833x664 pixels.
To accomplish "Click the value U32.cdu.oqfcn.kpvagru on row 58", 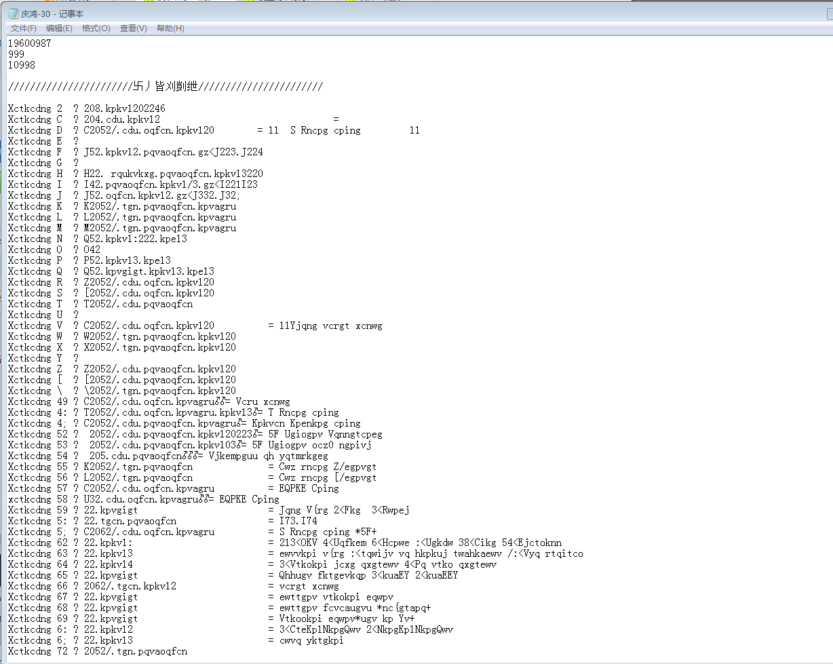I will click(x=141, y=499).
